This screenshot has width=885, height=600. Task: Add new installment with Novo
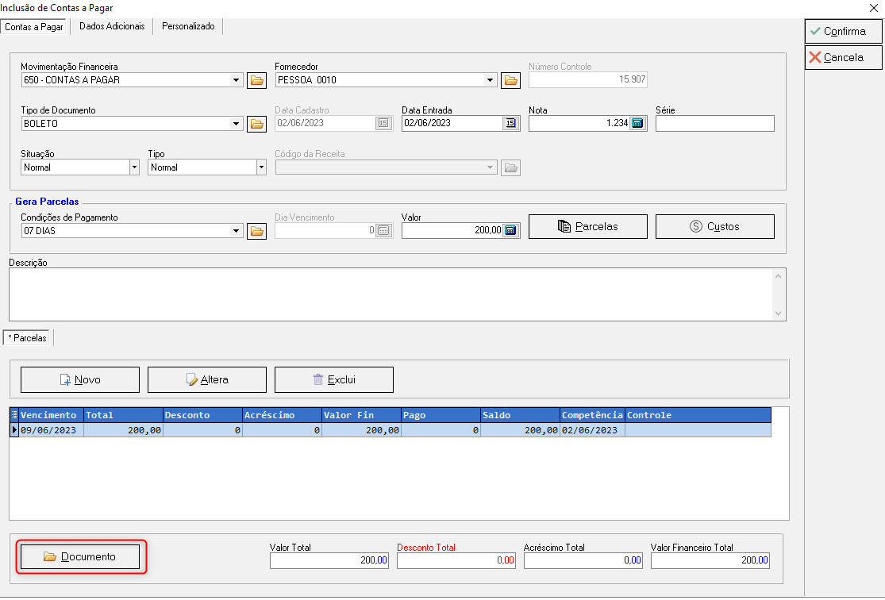(80, 380)
